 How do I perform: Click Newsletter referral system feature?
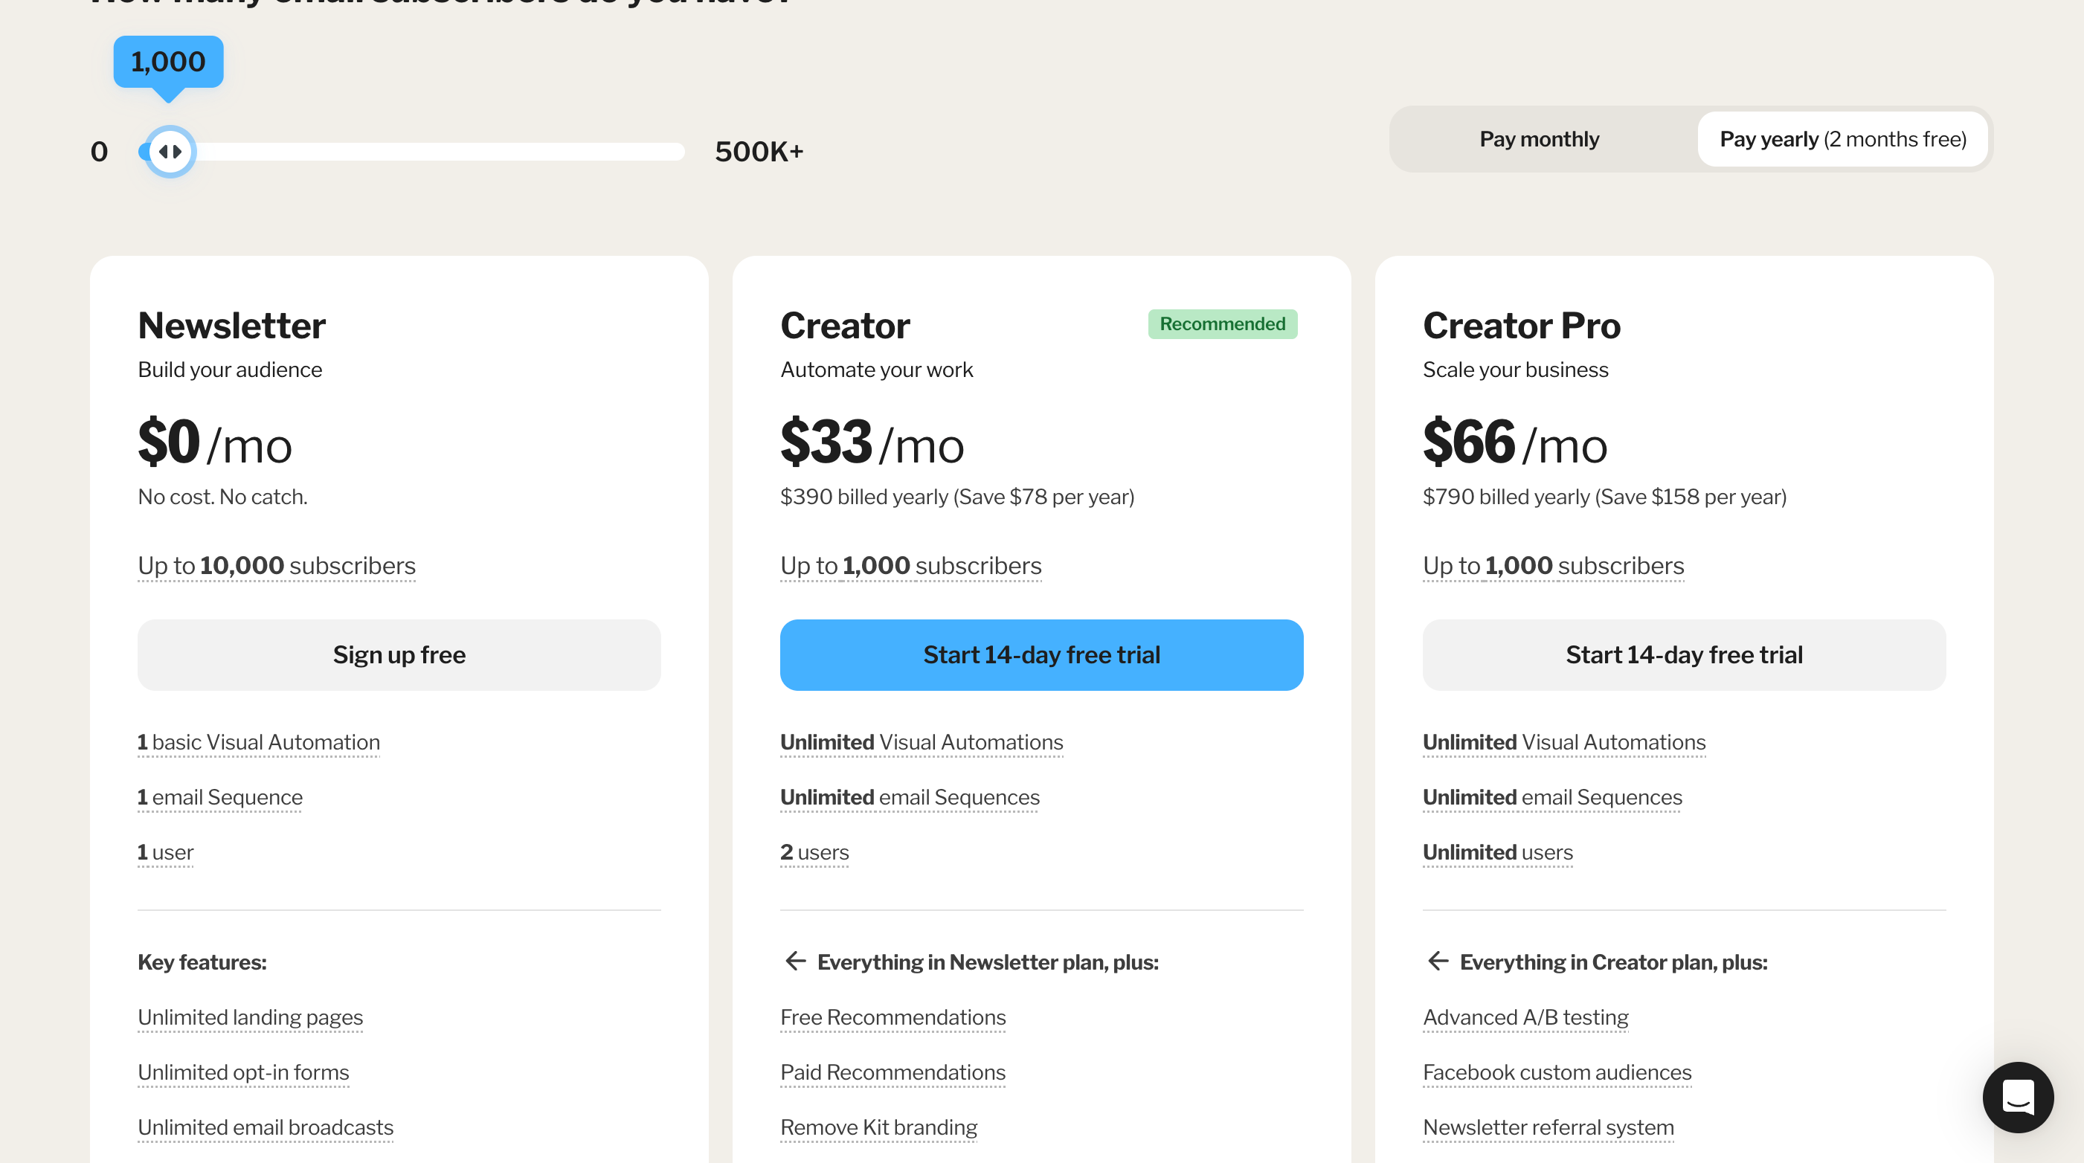click(x=1548, y=1127)
